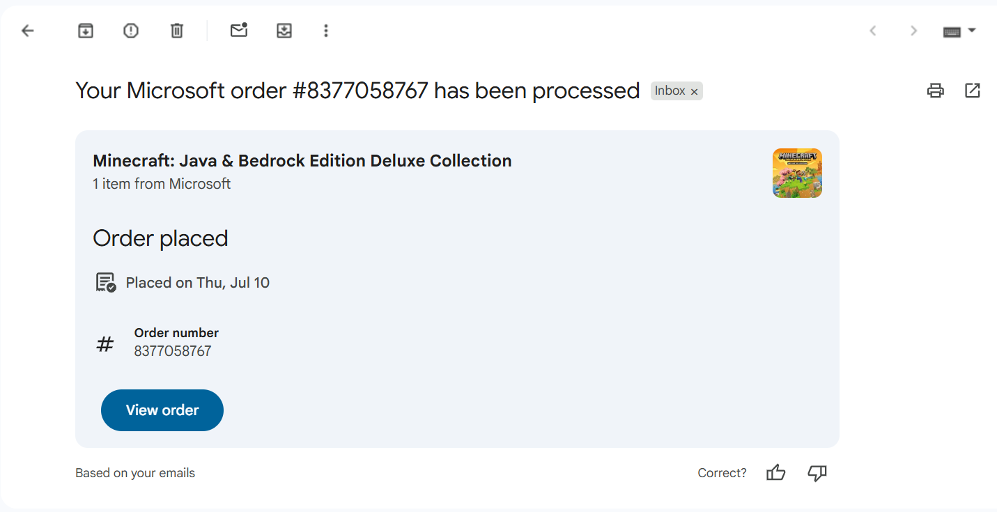Give thumbs up for correct summary
997x512 pixels.
775,473
